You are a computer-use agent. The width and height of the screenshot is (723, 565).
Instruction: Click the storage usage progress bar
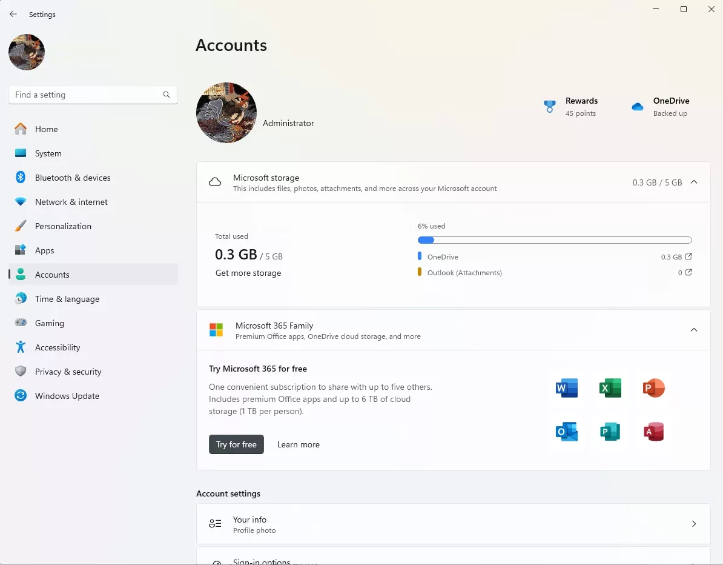click(x=555, y=240)
